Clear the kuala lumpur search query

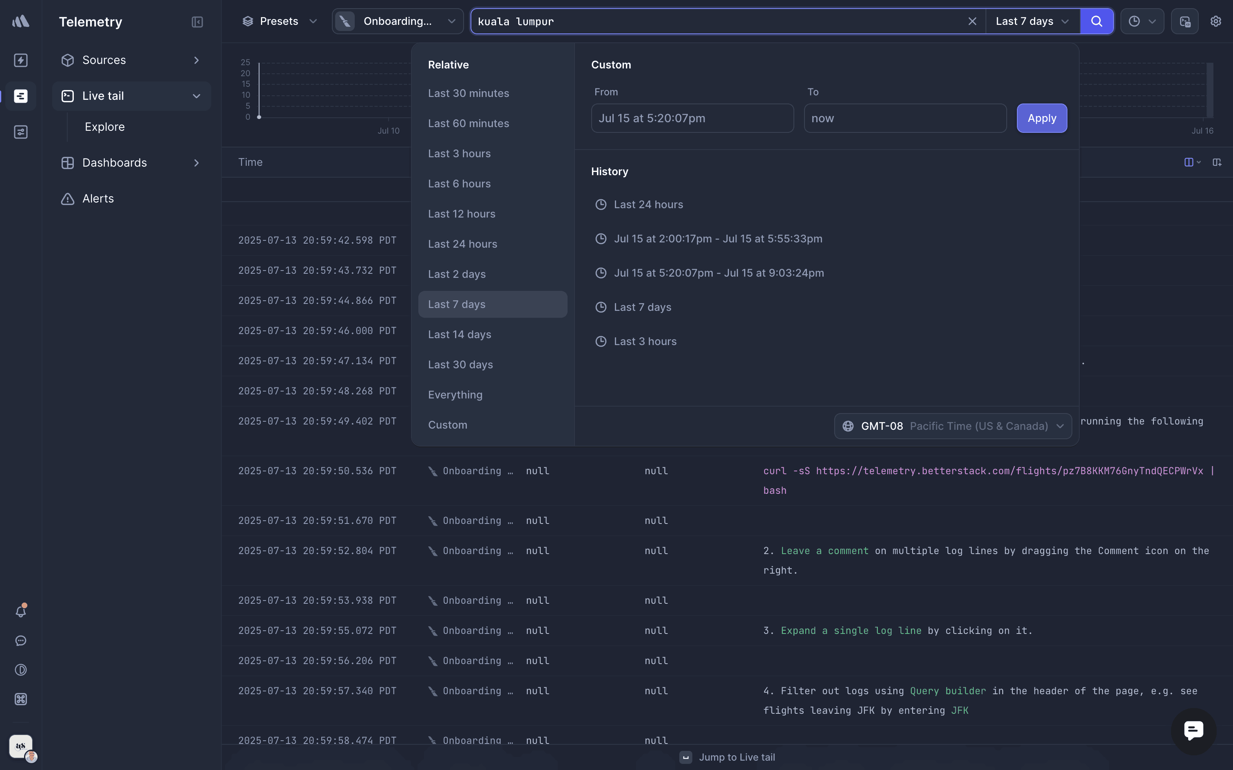[x=972, y=21]
